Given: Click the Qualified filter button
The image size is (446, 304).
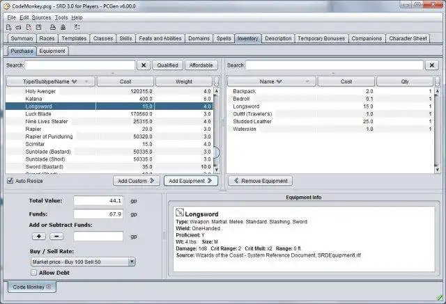Looking at the screenshot, I should click(x=167, y=65).
